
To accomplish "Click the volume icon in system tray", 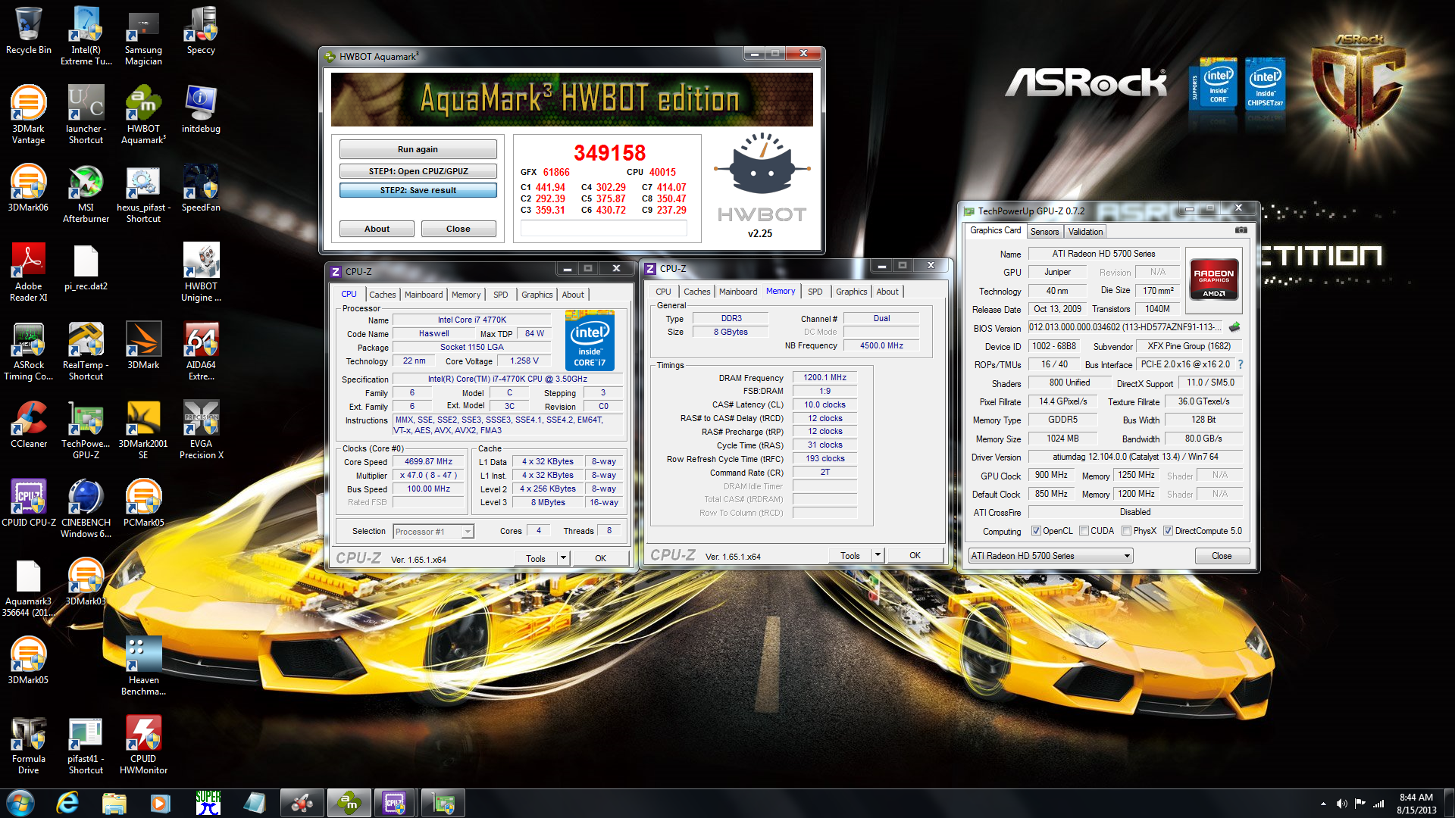I will click(x=1341, y=803).
